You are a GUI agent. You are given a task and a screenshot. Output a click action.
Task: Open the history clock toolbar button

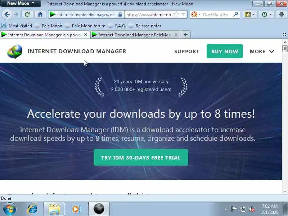[266, 14]
